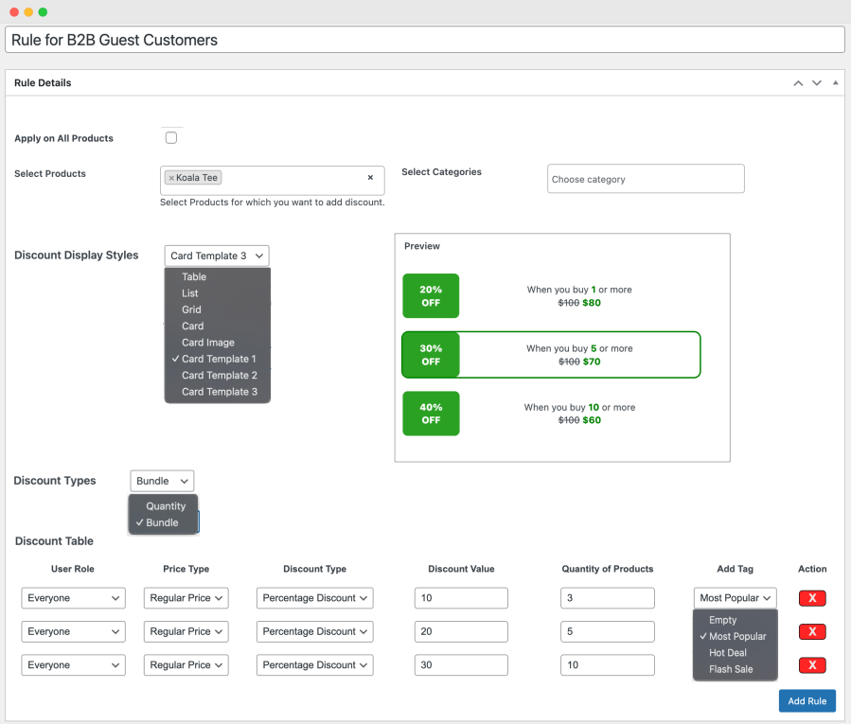Collapse the Rule Details panel
This screenshot has width=851, height=724.
835,83
